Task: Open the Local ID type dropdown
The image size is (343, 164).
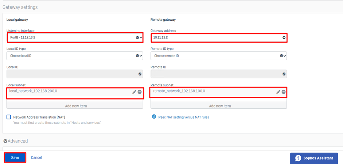Action: [74, 56]
